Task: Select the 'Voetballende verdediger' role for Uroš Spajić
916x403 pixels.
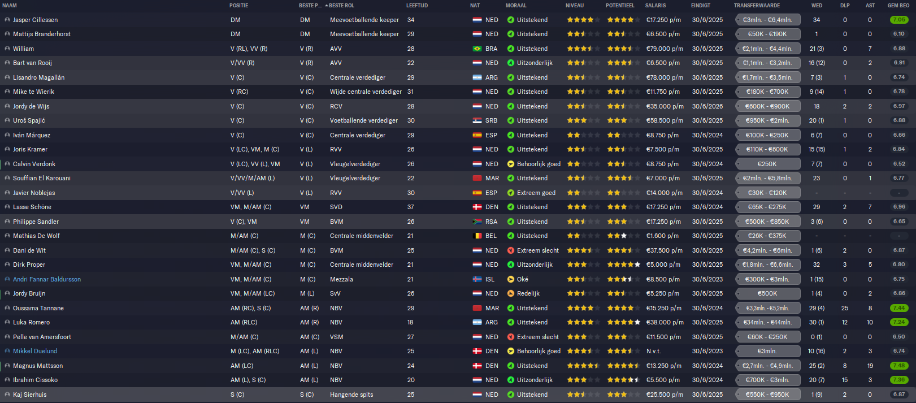Action: [364, 120]
